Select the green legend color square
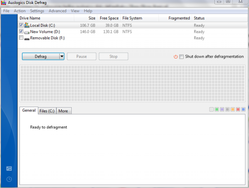The height and width of the screenshot is (188, 249). (217, 110)
